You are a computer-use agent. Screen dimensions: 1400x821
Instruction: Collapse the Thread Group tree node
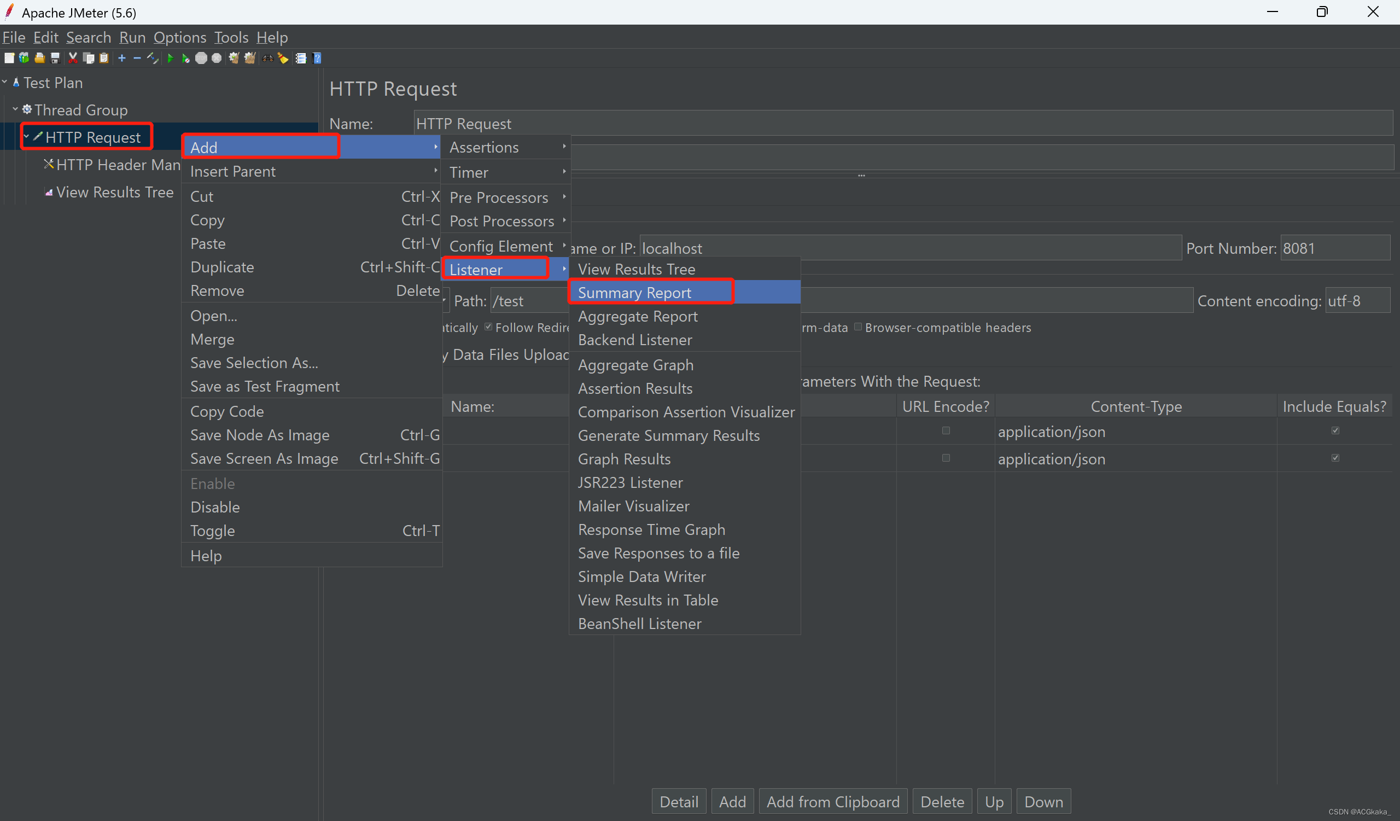point(15,109)
